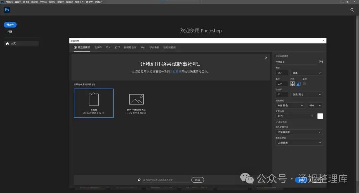Open the 滤镜(T) menu
Image resolution: width=359 pixels, height=193 pixels.
(x=61, y=2)
